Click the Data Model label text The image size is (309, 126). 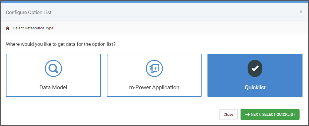point(53,87)
